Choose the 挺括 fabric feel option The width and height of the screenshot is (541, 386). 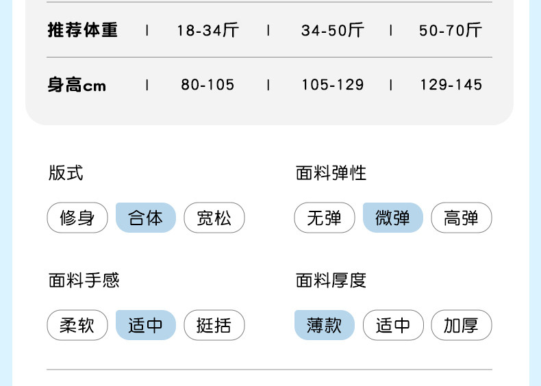214,325
